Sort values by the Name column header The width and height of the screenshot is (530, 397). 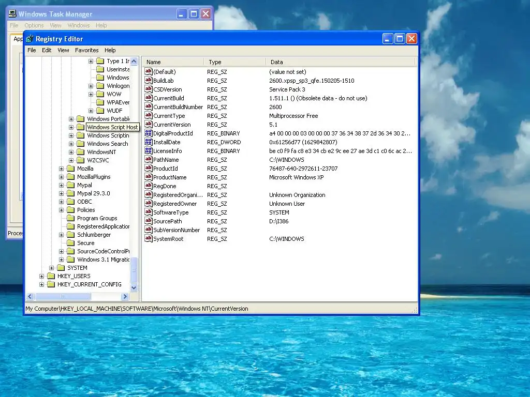(173, 62)
